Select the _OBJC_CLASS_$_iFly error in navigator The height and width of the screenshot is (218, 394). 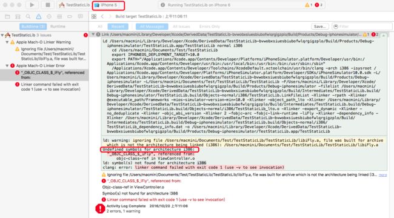click(x=44, y=75)
